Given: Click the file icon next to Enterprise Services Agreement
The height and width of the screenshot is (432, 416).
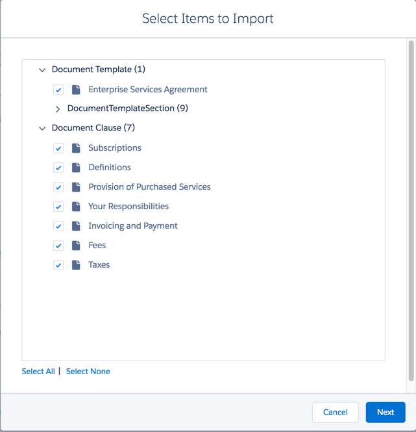Looking at the screenshot, I should [x=76, y=90].
